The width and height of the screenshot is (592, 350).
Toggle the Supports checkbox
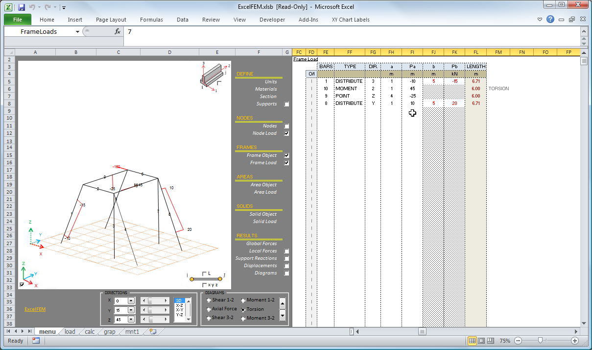pos(286,104)
